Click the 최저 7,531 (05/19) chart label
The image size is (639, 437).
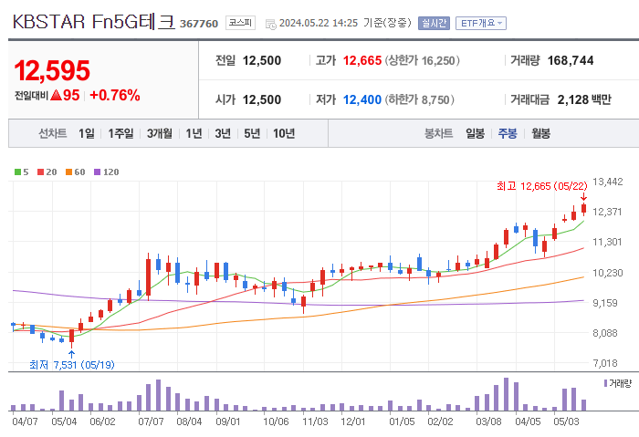point(72,365)
